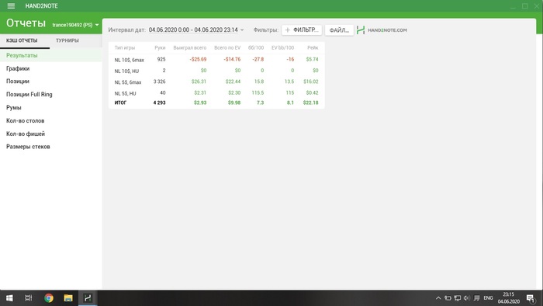
Task: Select Результаты report
Action: click(50, 55)
